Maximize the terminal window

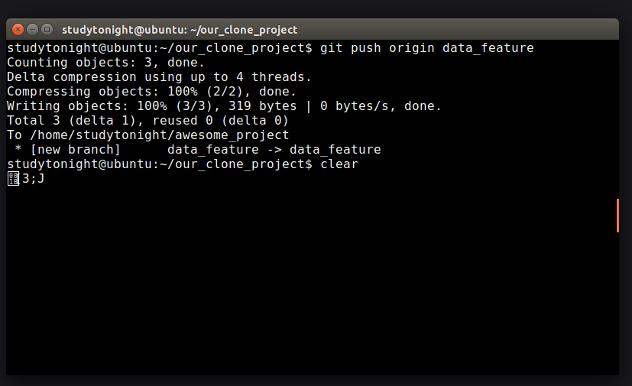47,30
